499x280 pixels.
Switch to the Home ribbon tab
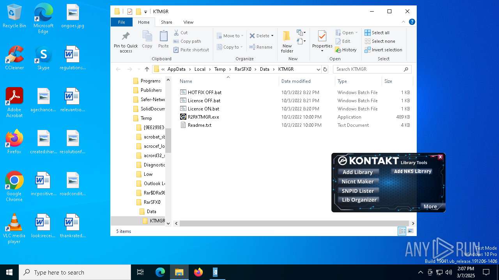(144, 22)
